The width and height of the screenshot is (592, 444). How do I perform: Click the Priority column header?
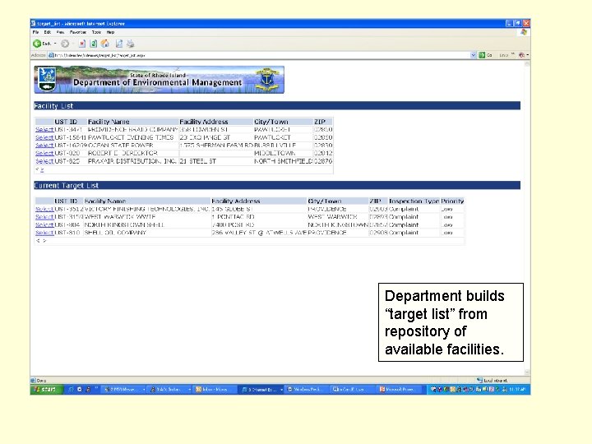[x=452, y=201]
